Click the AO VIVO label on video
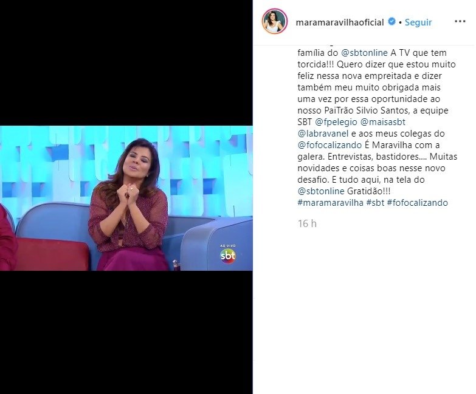 point(228,246)
